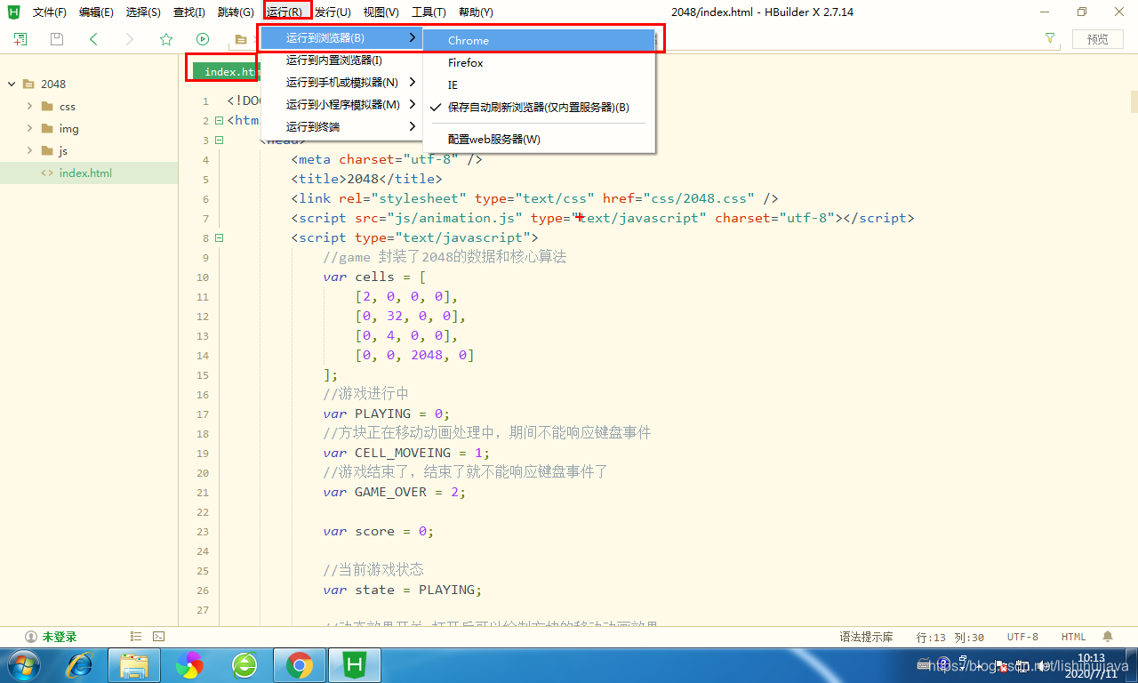Open Chrome from the taskbar
1138x683 pixels.
tap(299, 664)
